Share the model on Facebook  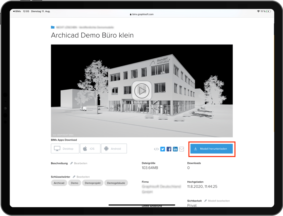(x=169, y=149)
